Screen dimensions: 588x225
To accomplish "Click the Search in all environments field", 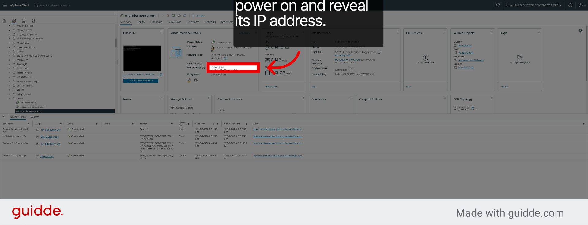I will tap(55, 5).
